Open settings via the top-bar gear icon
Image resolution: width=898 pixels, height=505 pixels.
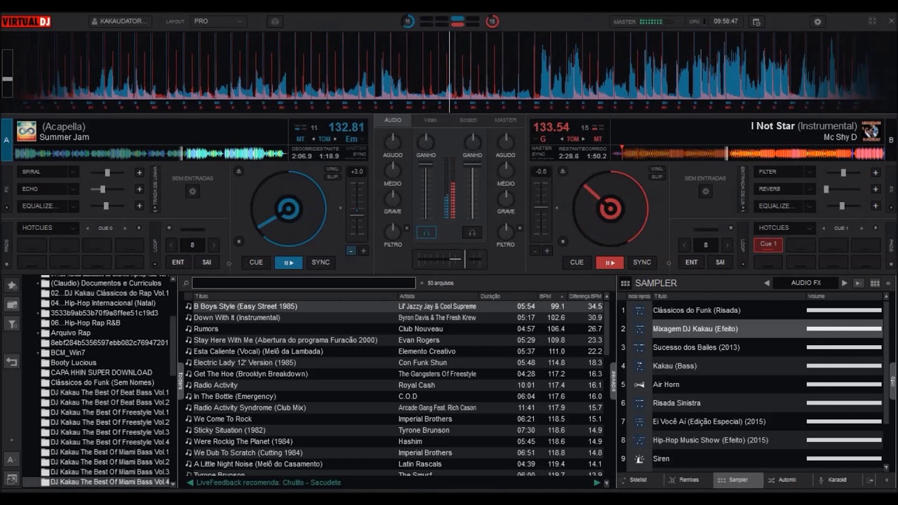(x=817, y=22)
